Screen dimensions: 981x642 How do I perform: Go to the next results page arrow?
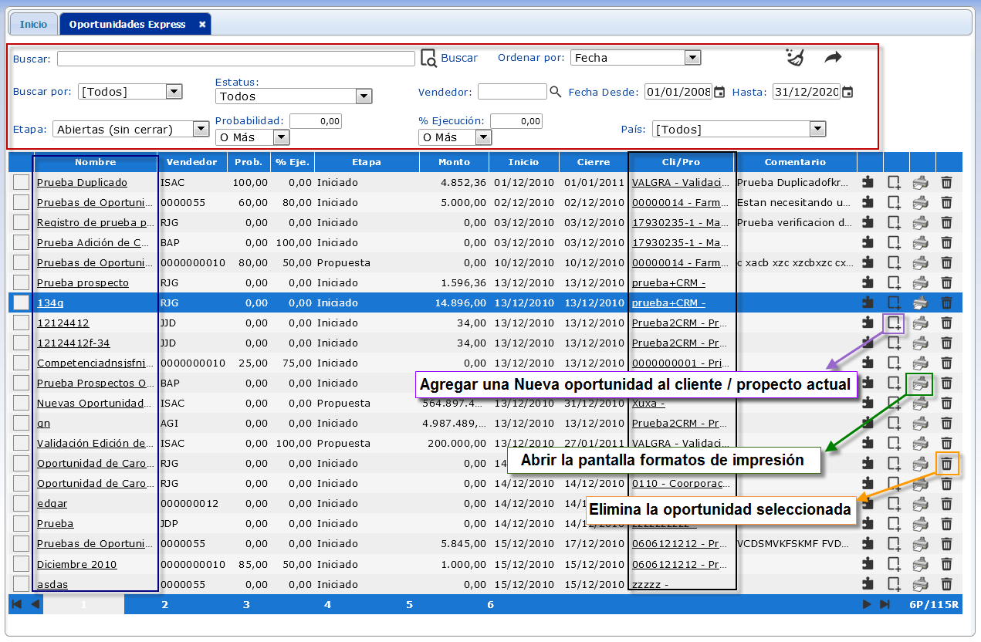867,604
